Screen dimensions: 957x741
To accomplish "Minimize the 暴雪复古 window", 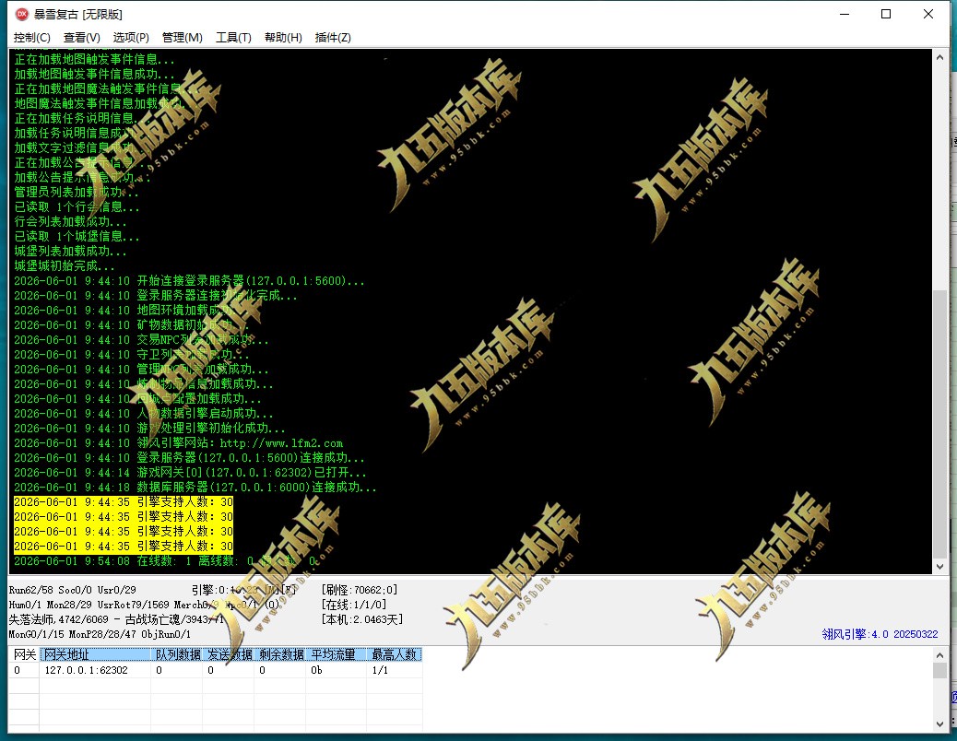I will tap(845, 14).
